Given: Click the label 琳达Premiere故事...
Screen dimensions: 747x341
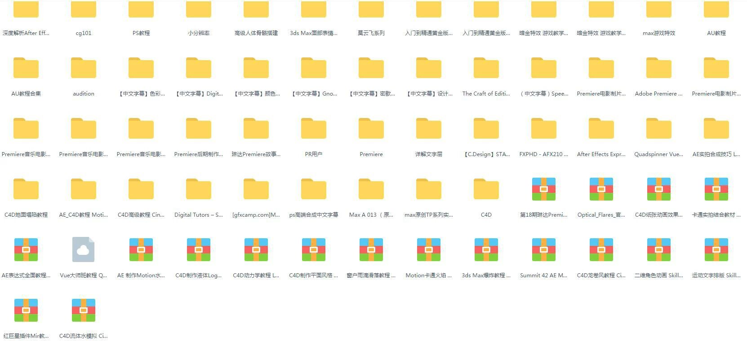Looking at the screenshot, I should (256, 154).
